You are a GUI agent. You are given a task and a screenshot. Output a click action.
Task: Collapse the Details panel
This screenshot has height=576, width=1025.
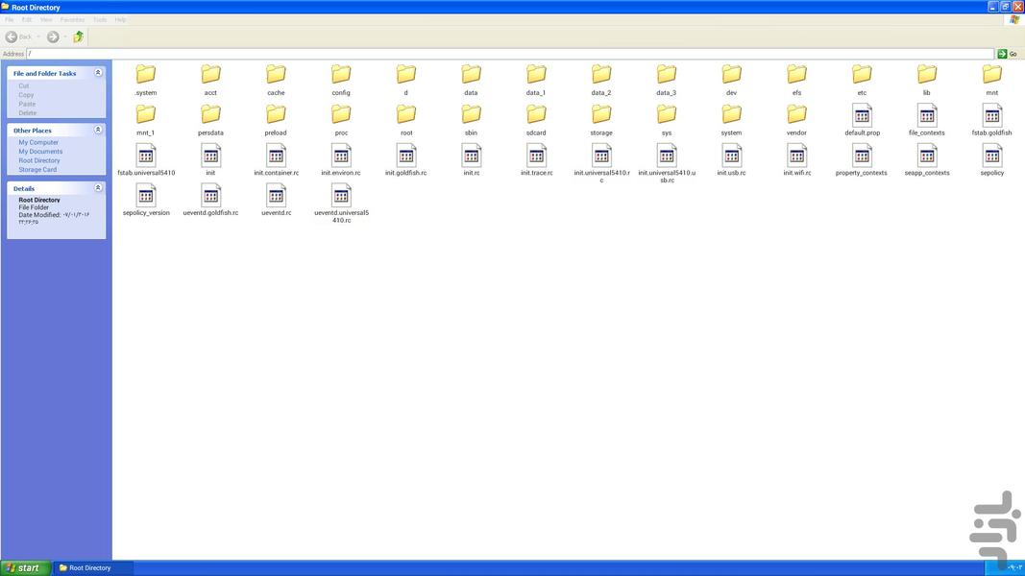(98, 188)
